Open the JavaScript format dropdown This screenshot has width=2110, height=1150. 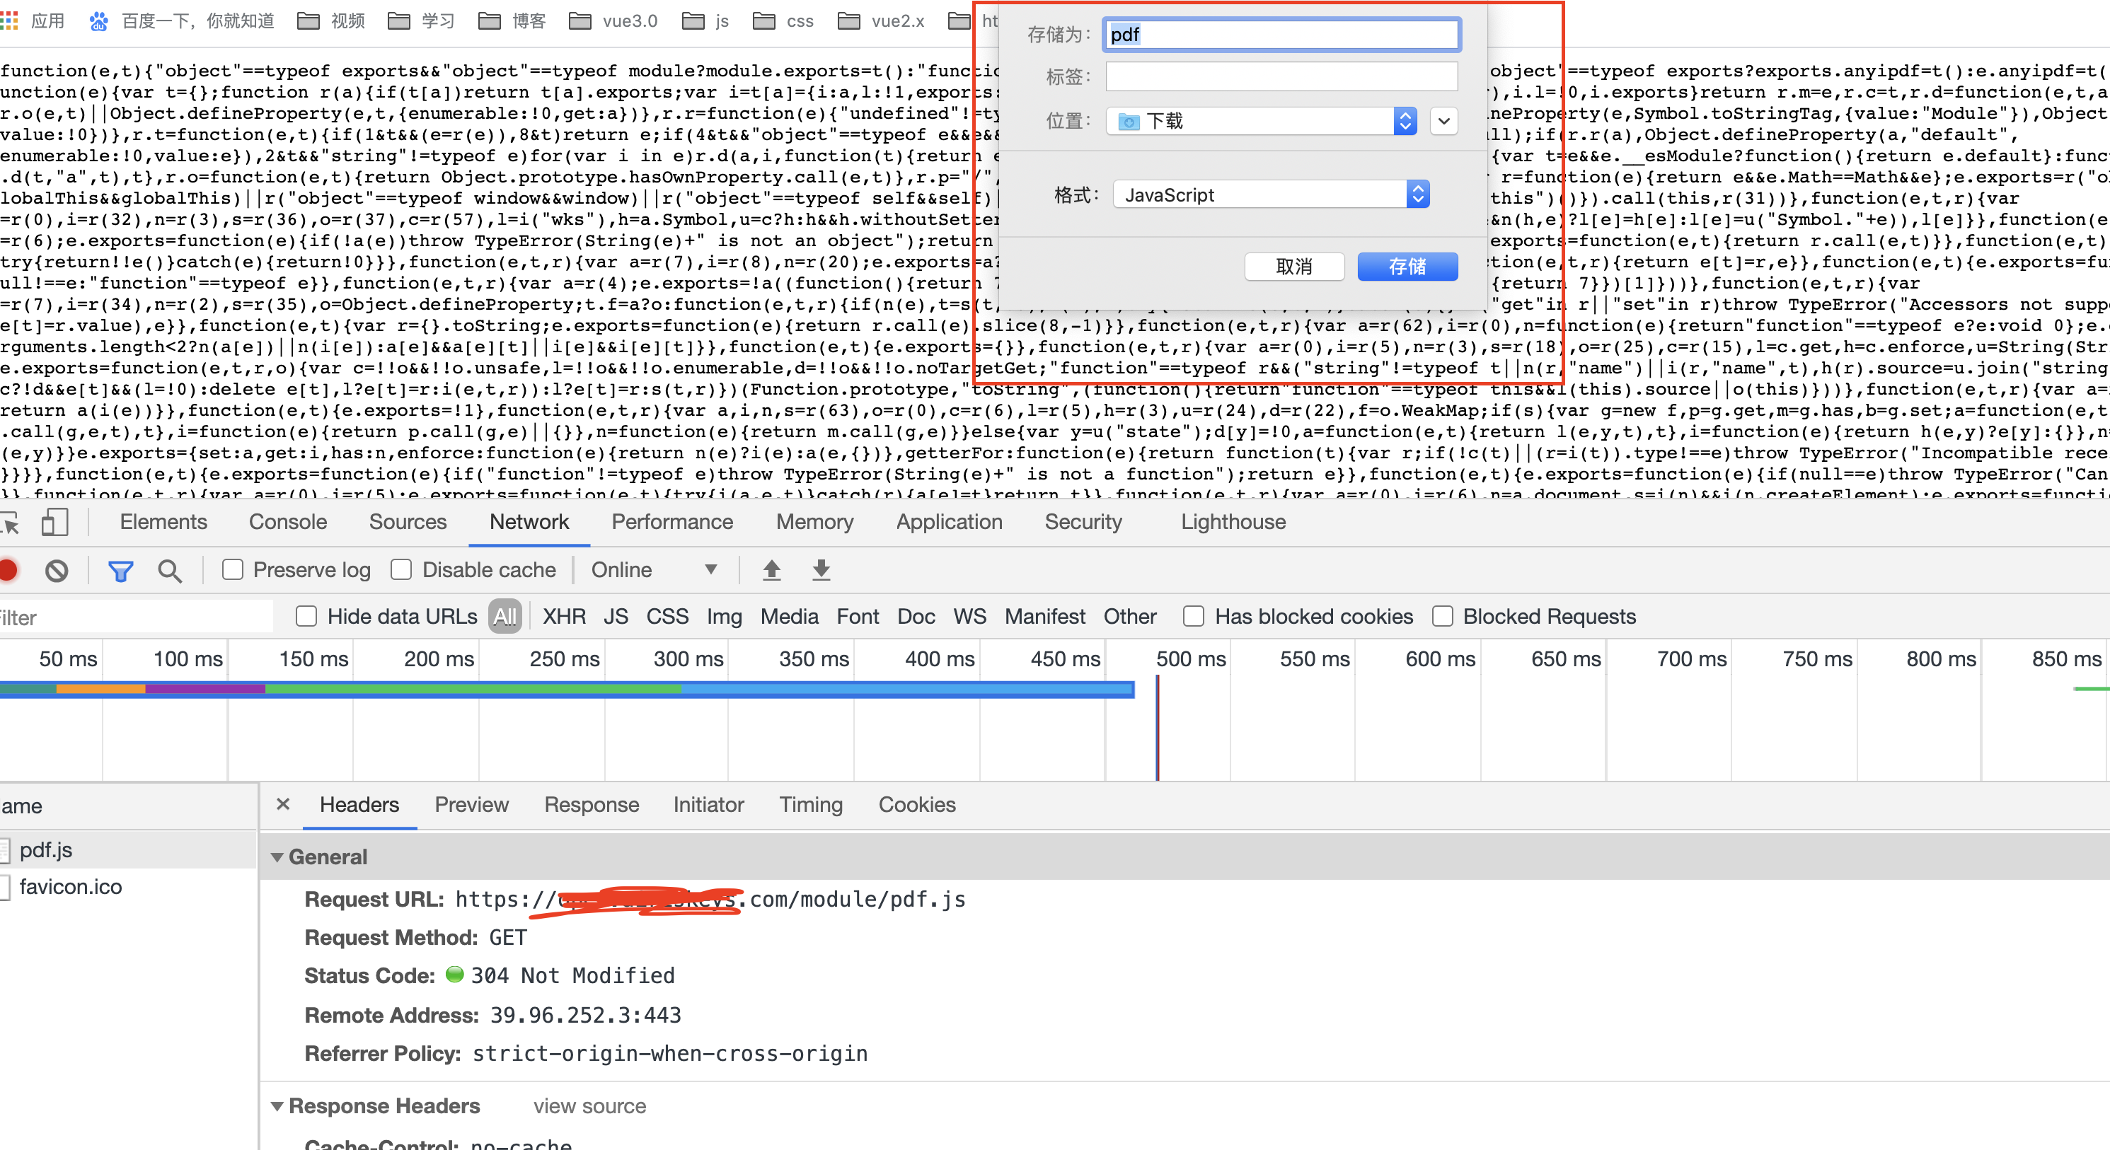[1270, 194]
